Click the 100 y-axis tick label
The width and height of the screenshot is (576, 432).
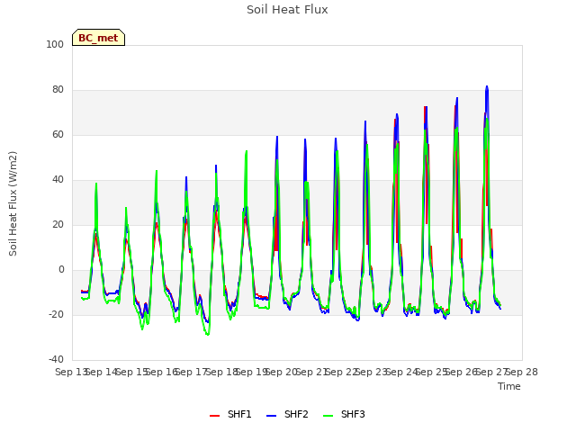pos(55,44)
